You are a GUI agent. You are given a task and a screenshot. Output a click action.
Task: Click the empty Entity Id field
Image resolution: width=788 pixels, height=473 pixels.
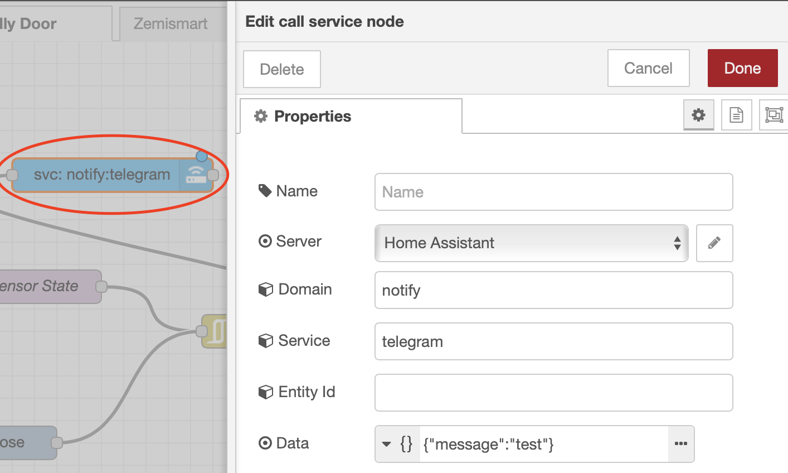pos(553,393)
